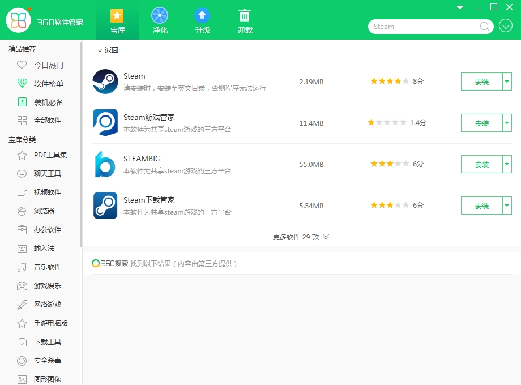Screen dimensions: 521x385
Task: Open 下载工具 category
Action: (48, 342)
